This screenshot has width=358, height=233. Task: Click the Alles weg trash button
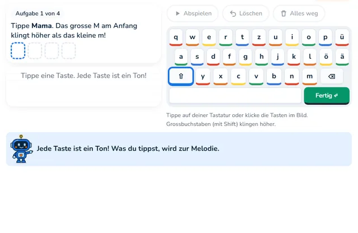(299, 13)
